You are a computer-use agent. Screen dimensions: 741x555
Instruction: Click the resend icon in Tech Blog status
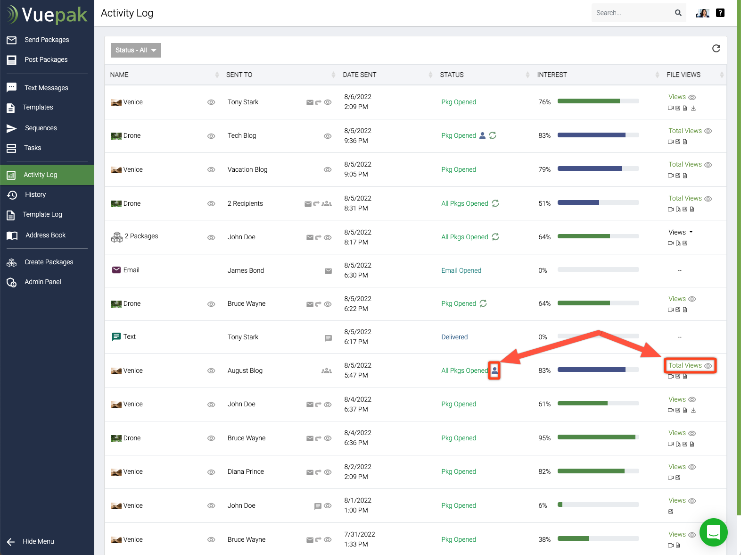493,135
